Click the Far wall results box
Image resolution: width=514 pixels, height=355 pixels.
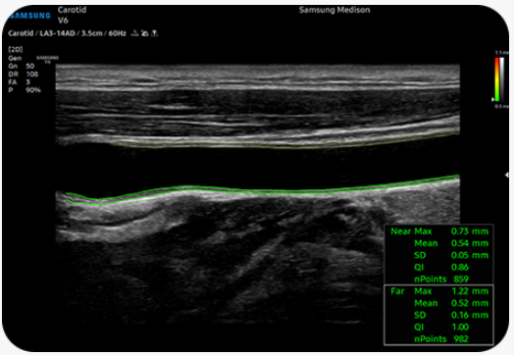point(438,315)
